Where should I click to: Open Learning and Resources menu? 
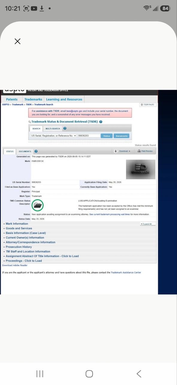(x=64, y=99)
